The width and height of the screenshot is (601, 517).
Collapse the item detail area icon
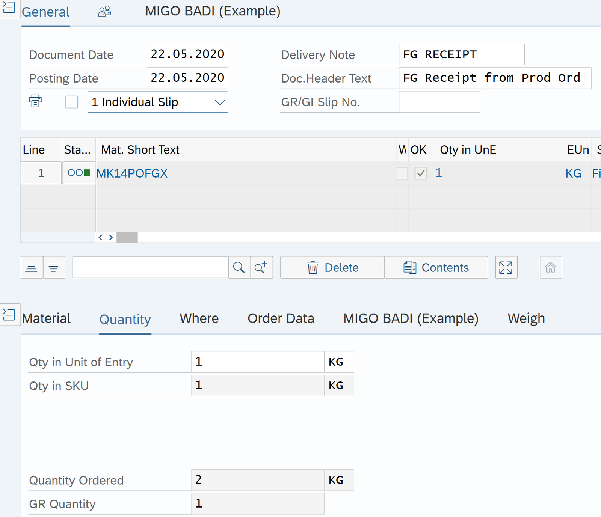(9, 315)
